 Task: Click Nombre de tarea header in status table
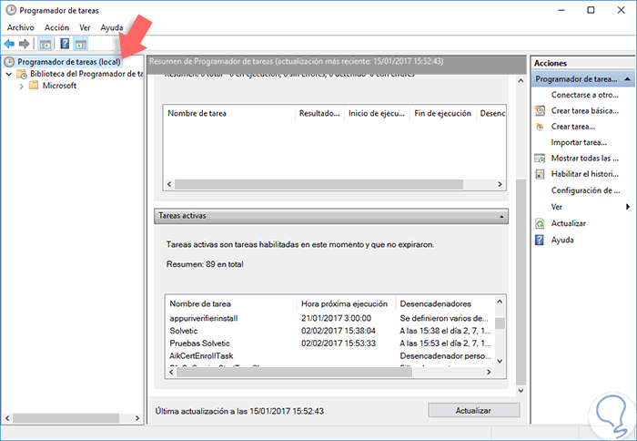(228, 114)
